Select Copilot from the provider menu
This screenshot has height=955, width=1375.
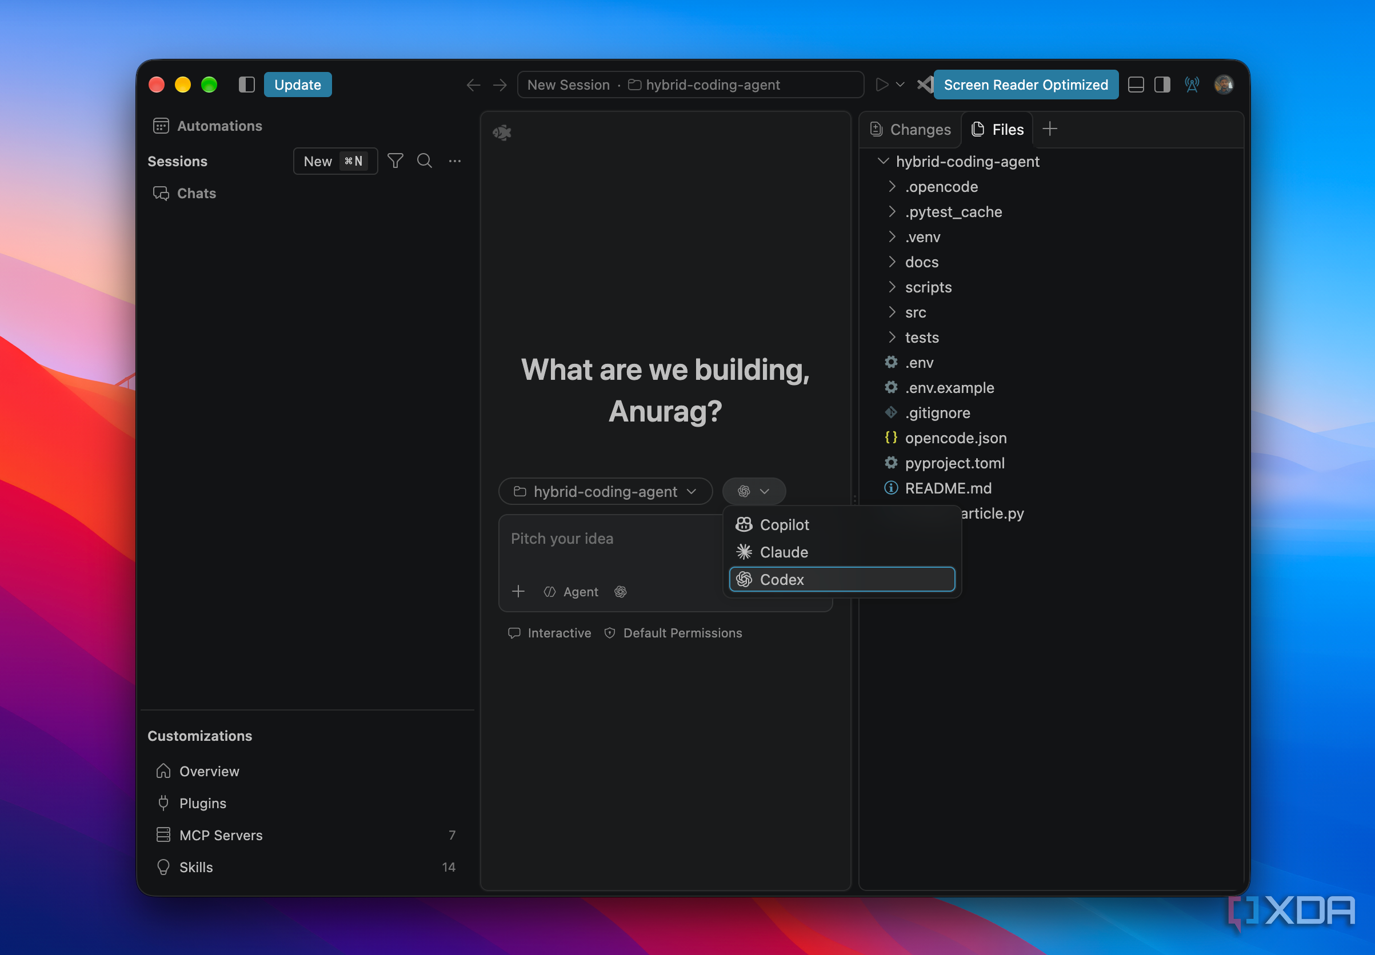(842, 525)
